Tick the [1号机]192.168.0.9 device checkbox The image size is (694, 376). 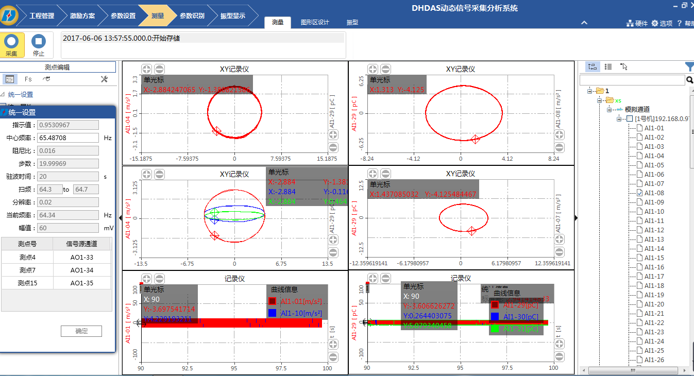pos(629,118)
